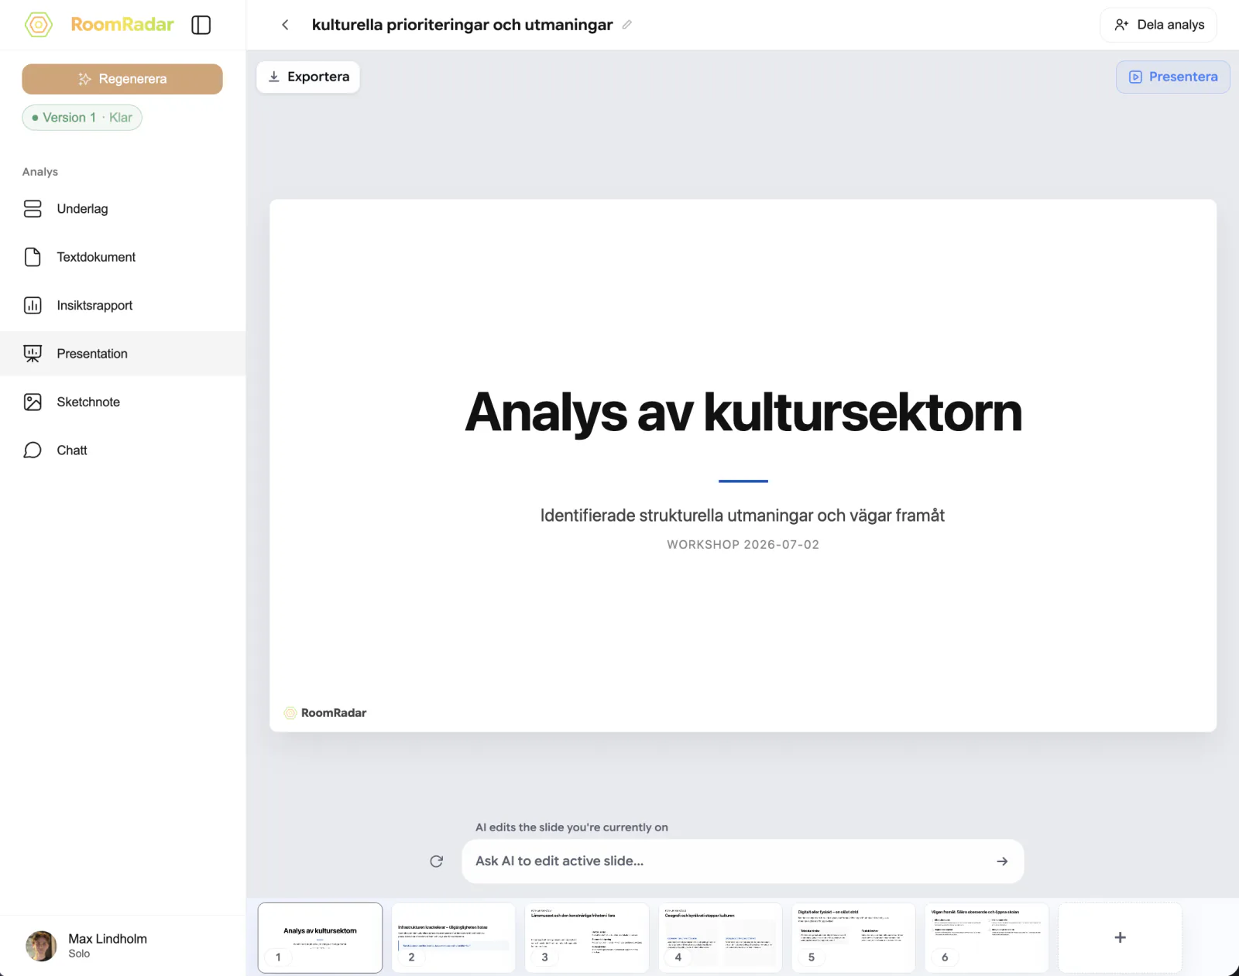The width and height of the screenshot is (1239, 976).
Task: Select slide 5 thumbnail
Action: (x=853, y=937)
